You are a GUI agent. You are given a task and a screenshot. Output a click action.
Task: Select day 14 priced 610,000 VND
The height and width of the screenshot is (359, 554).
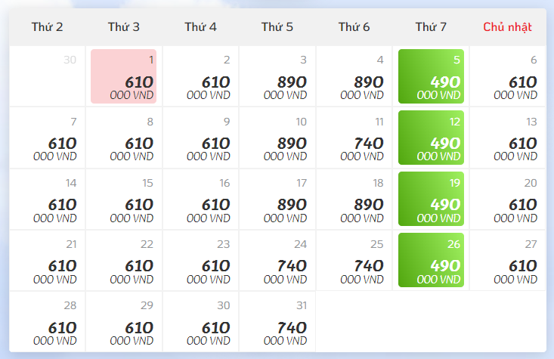[47, 199]
